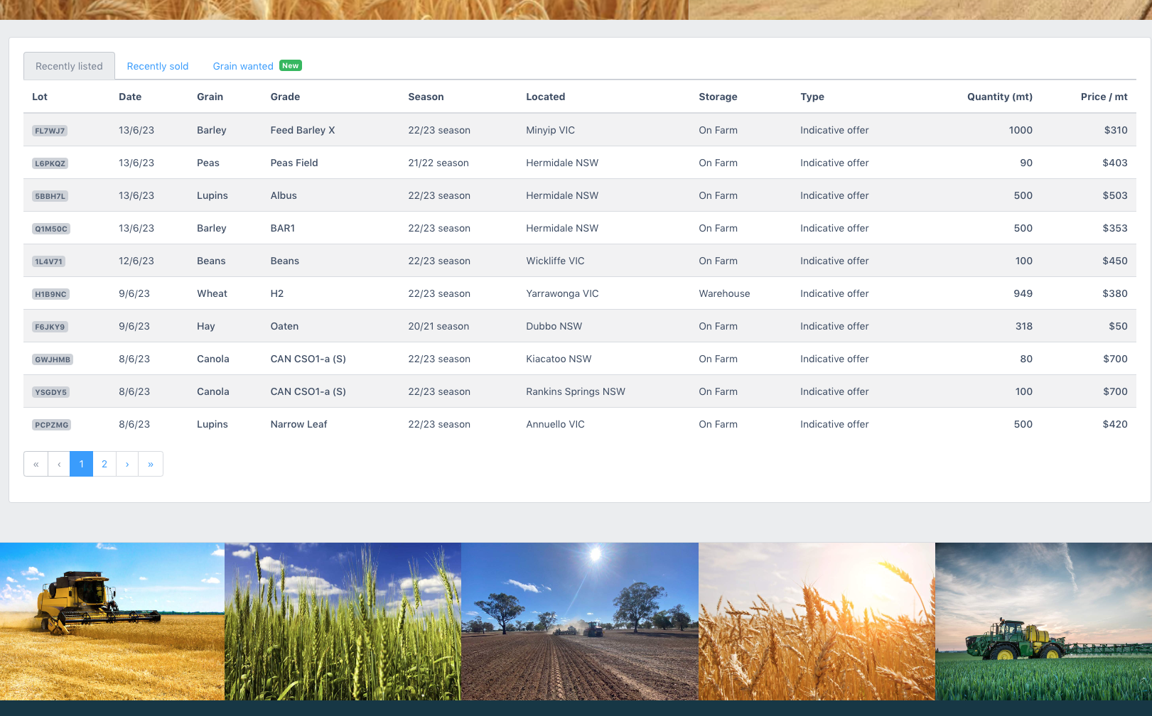Switch to the Recently sold tab

157,66
